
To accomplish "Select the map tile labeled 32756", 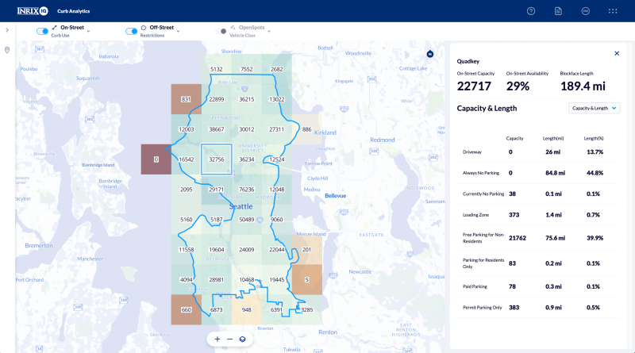I will [x=216, y=159].
